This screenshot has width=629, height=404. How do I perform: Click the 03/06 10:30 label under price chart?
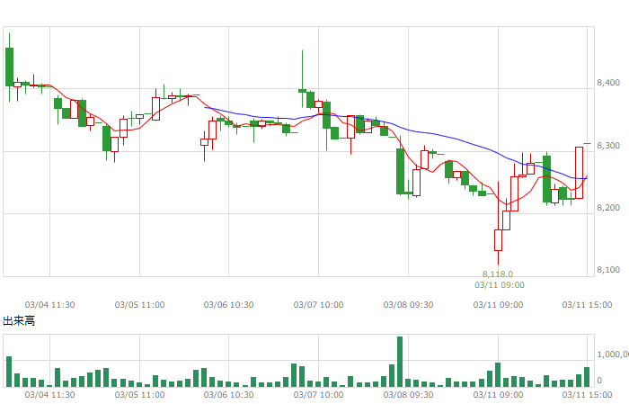pos(228,305)
